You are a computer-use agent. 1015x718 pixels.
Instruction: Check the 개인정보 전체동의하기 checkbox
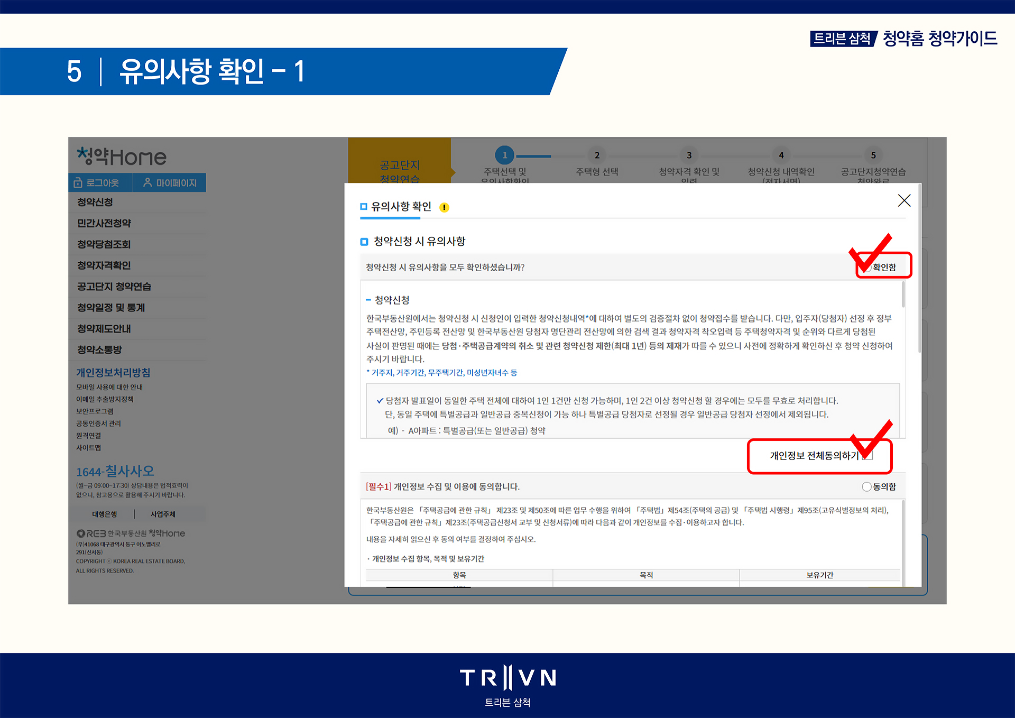pos(868,456)
